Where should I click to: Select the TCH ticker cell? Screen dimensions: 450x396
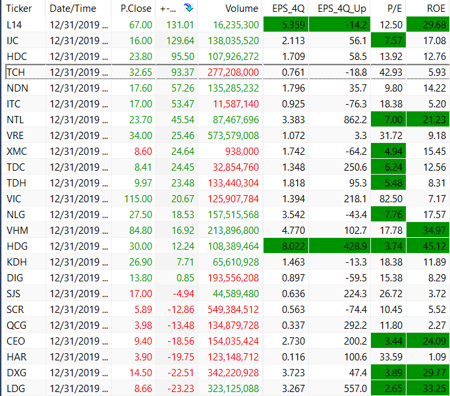[x=15, y=72]
